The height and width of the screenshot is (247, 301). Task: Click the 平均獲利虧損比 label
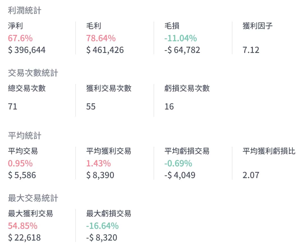coord(269,151)
